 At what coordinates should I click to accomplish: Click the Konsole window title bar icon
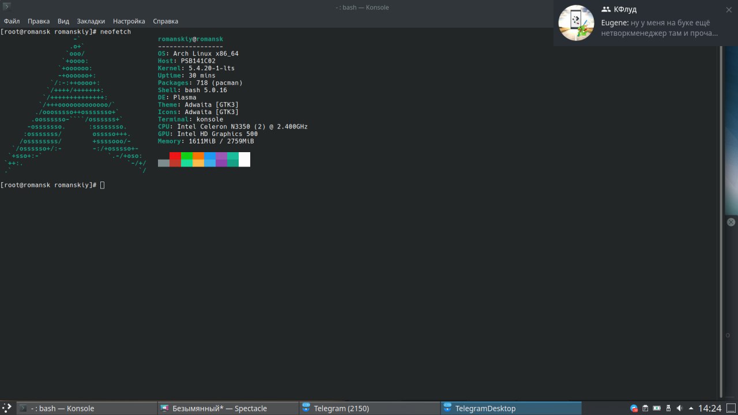7,7
